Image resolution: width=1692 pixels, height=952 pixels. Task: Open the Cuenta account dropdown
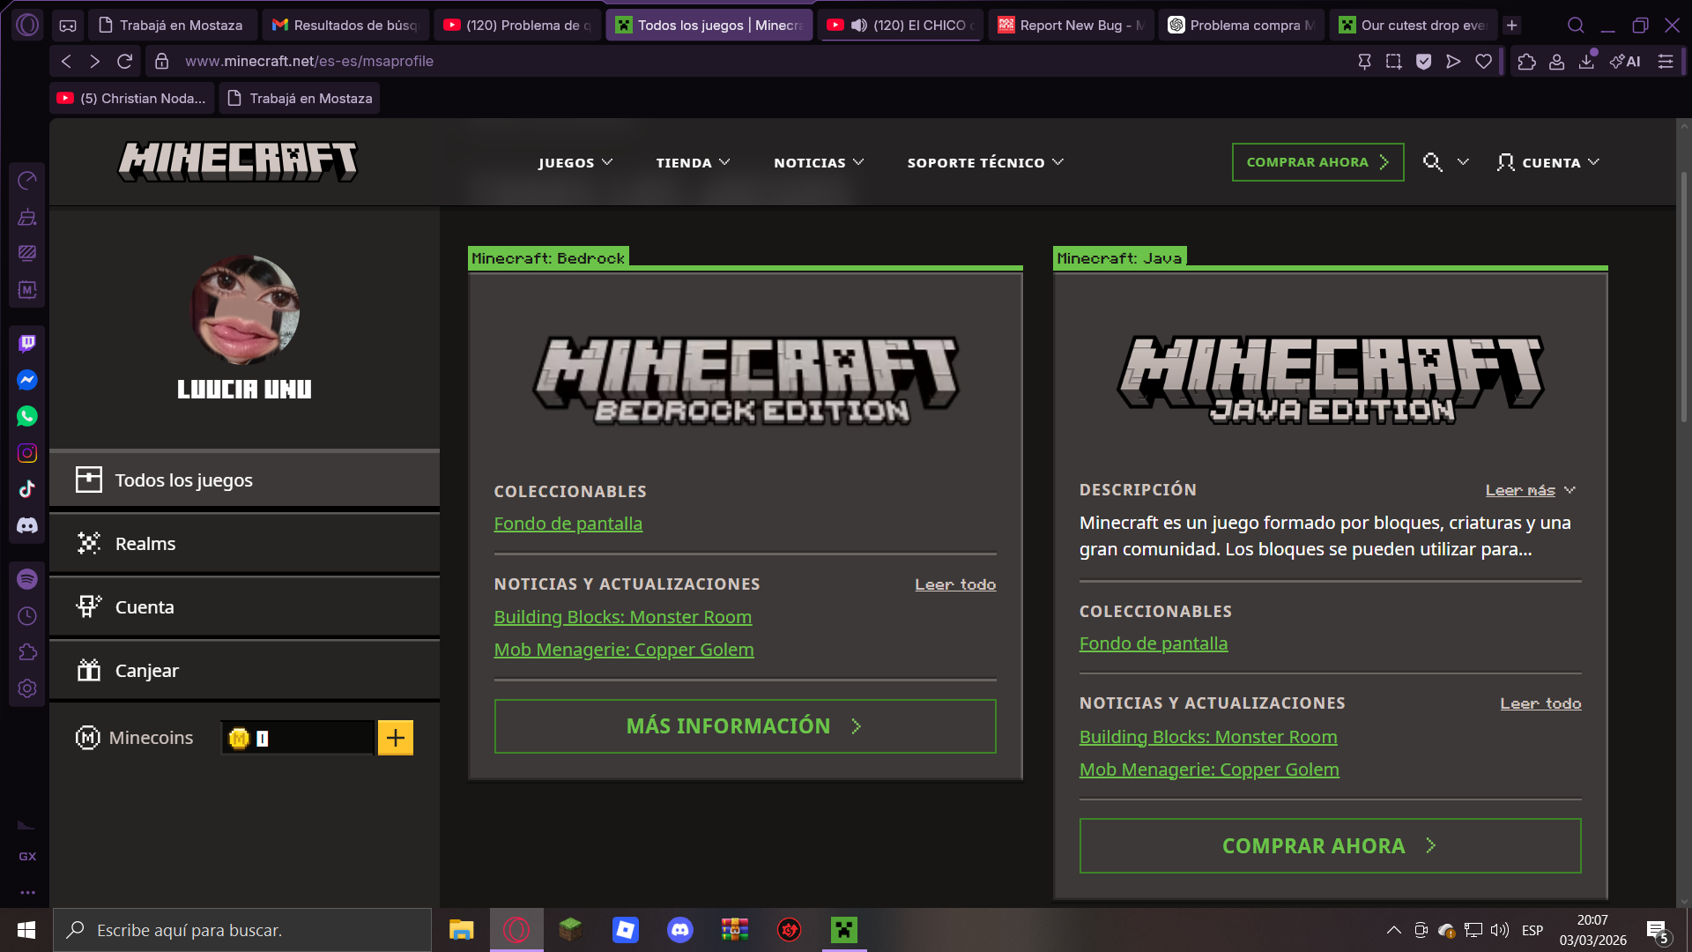tap(1548, 162)
